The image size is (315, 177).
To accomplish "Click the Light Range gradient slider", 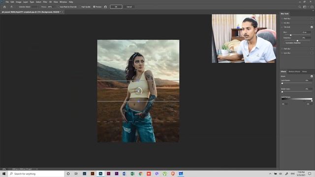I will pos(297,99).
